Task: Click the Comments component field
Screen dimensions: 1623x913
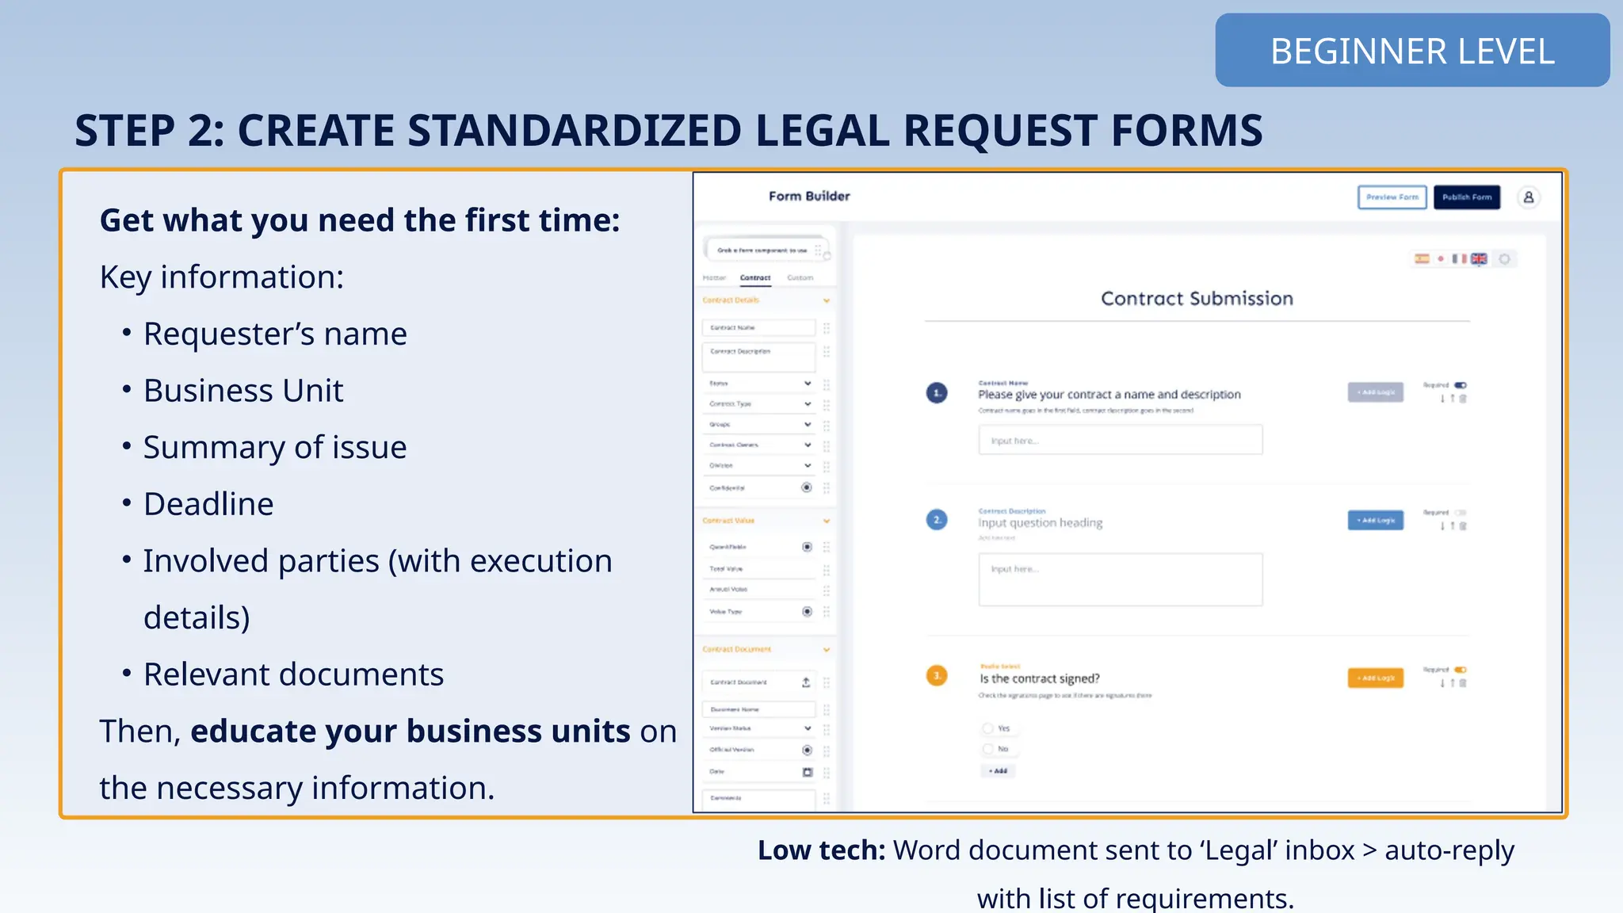Action: [x=758, y=800]
